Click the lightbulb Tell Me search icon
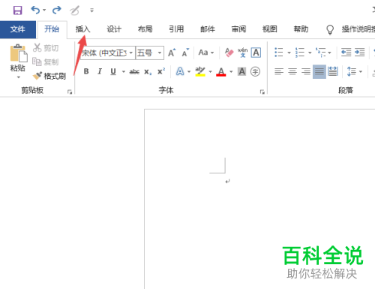Screen dimensions: 375x289 coord(330,29)
